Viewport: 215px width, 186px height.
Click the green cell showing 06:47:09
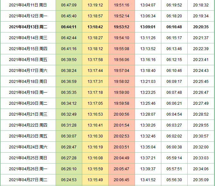click(69, 5)
